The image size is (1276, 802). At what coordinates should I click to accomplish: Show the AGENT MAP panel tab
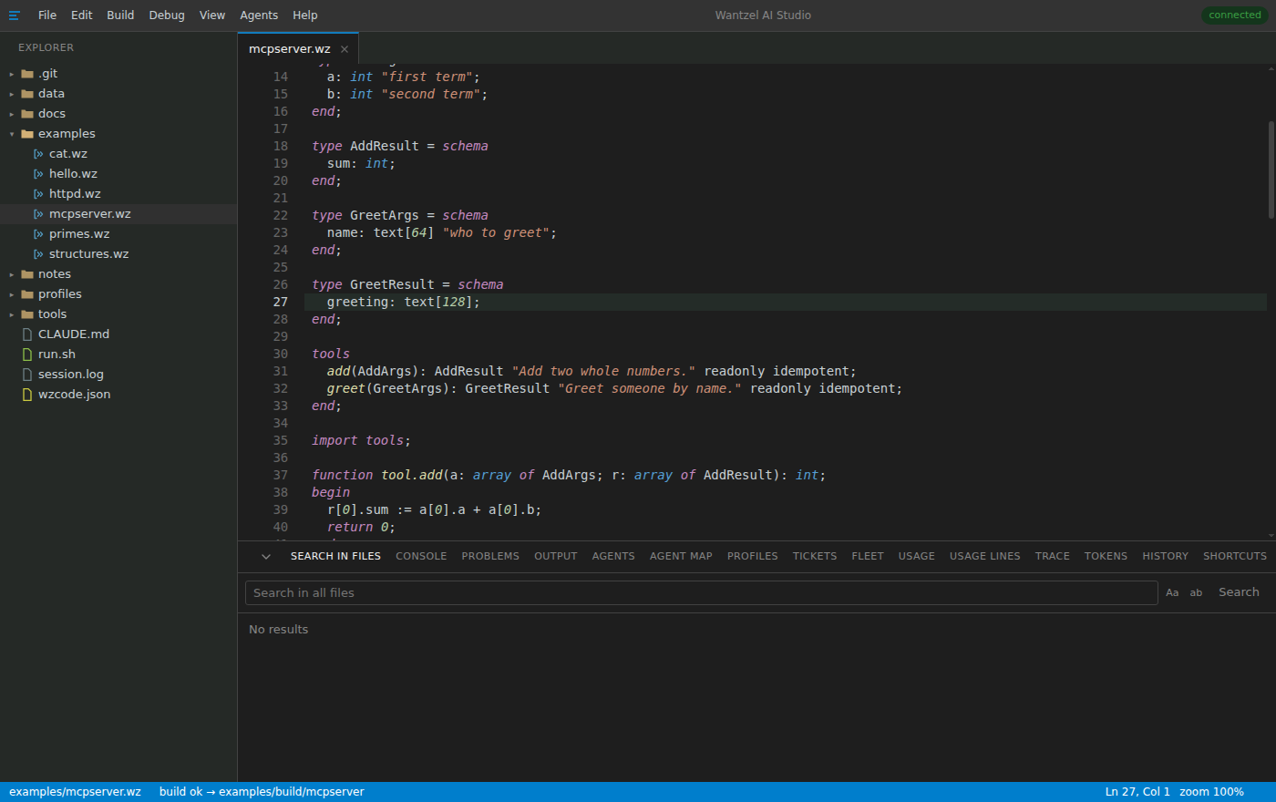pyautogui.click(x=681, y=556)
